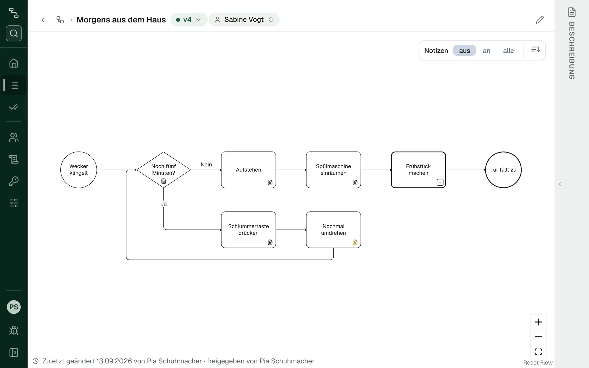Screen dimensions: 589x368
Task: Expand subprocess plus on Frühstück machen
Action: 440,182
